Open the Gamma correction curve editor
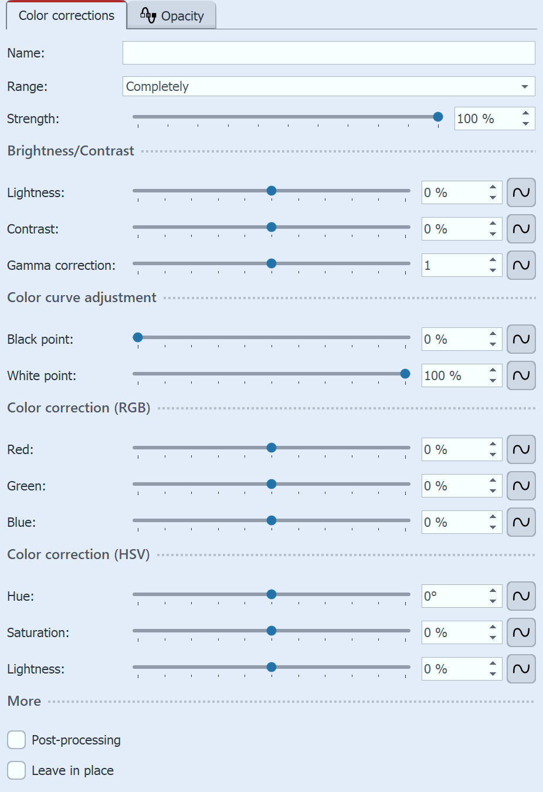Screen dimensions: 543x792 tap(521, 265)
